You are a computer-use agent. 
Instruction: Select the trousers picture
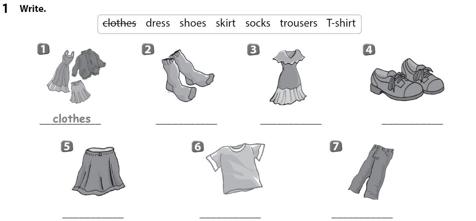click(371, 171)
